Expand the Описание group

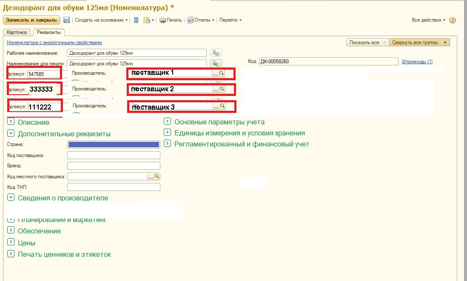tap(11, 122)
